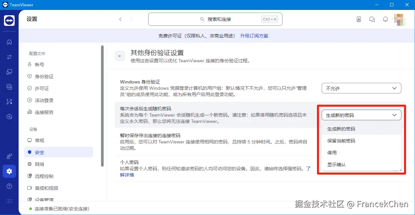Open 帐号 settings in sidebar
The width and height of the screenshot is (415, 215).
click(x=58, y=65)
